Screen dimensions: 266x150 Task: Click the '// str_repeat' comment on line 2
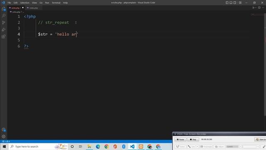point(54,22)
